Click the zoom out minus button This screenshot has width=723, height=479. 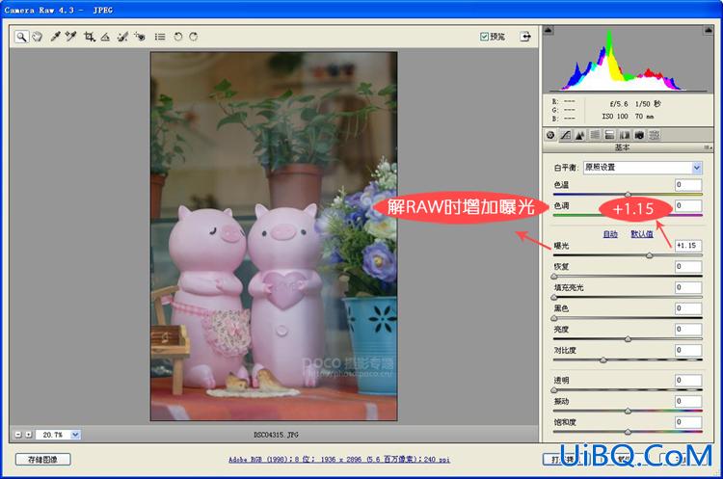(x=18, y=435)
